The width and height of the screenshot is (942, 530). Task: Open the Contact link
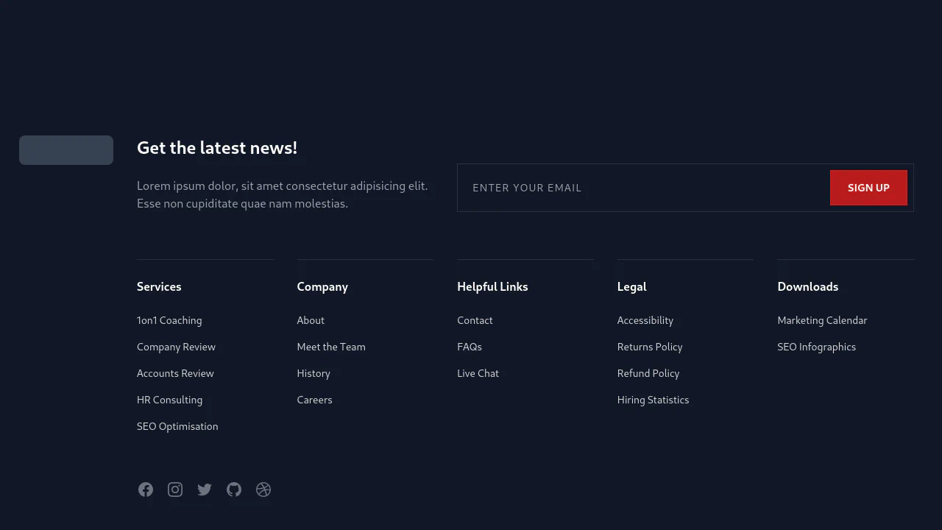475,320
